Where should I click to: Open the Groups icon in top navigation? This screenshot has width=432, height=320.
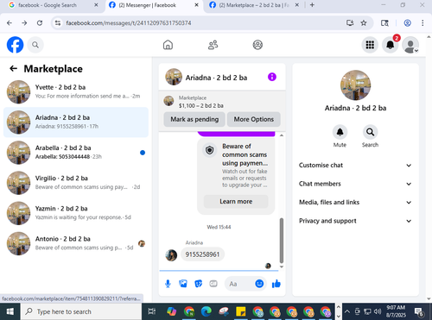click(257, 45)
